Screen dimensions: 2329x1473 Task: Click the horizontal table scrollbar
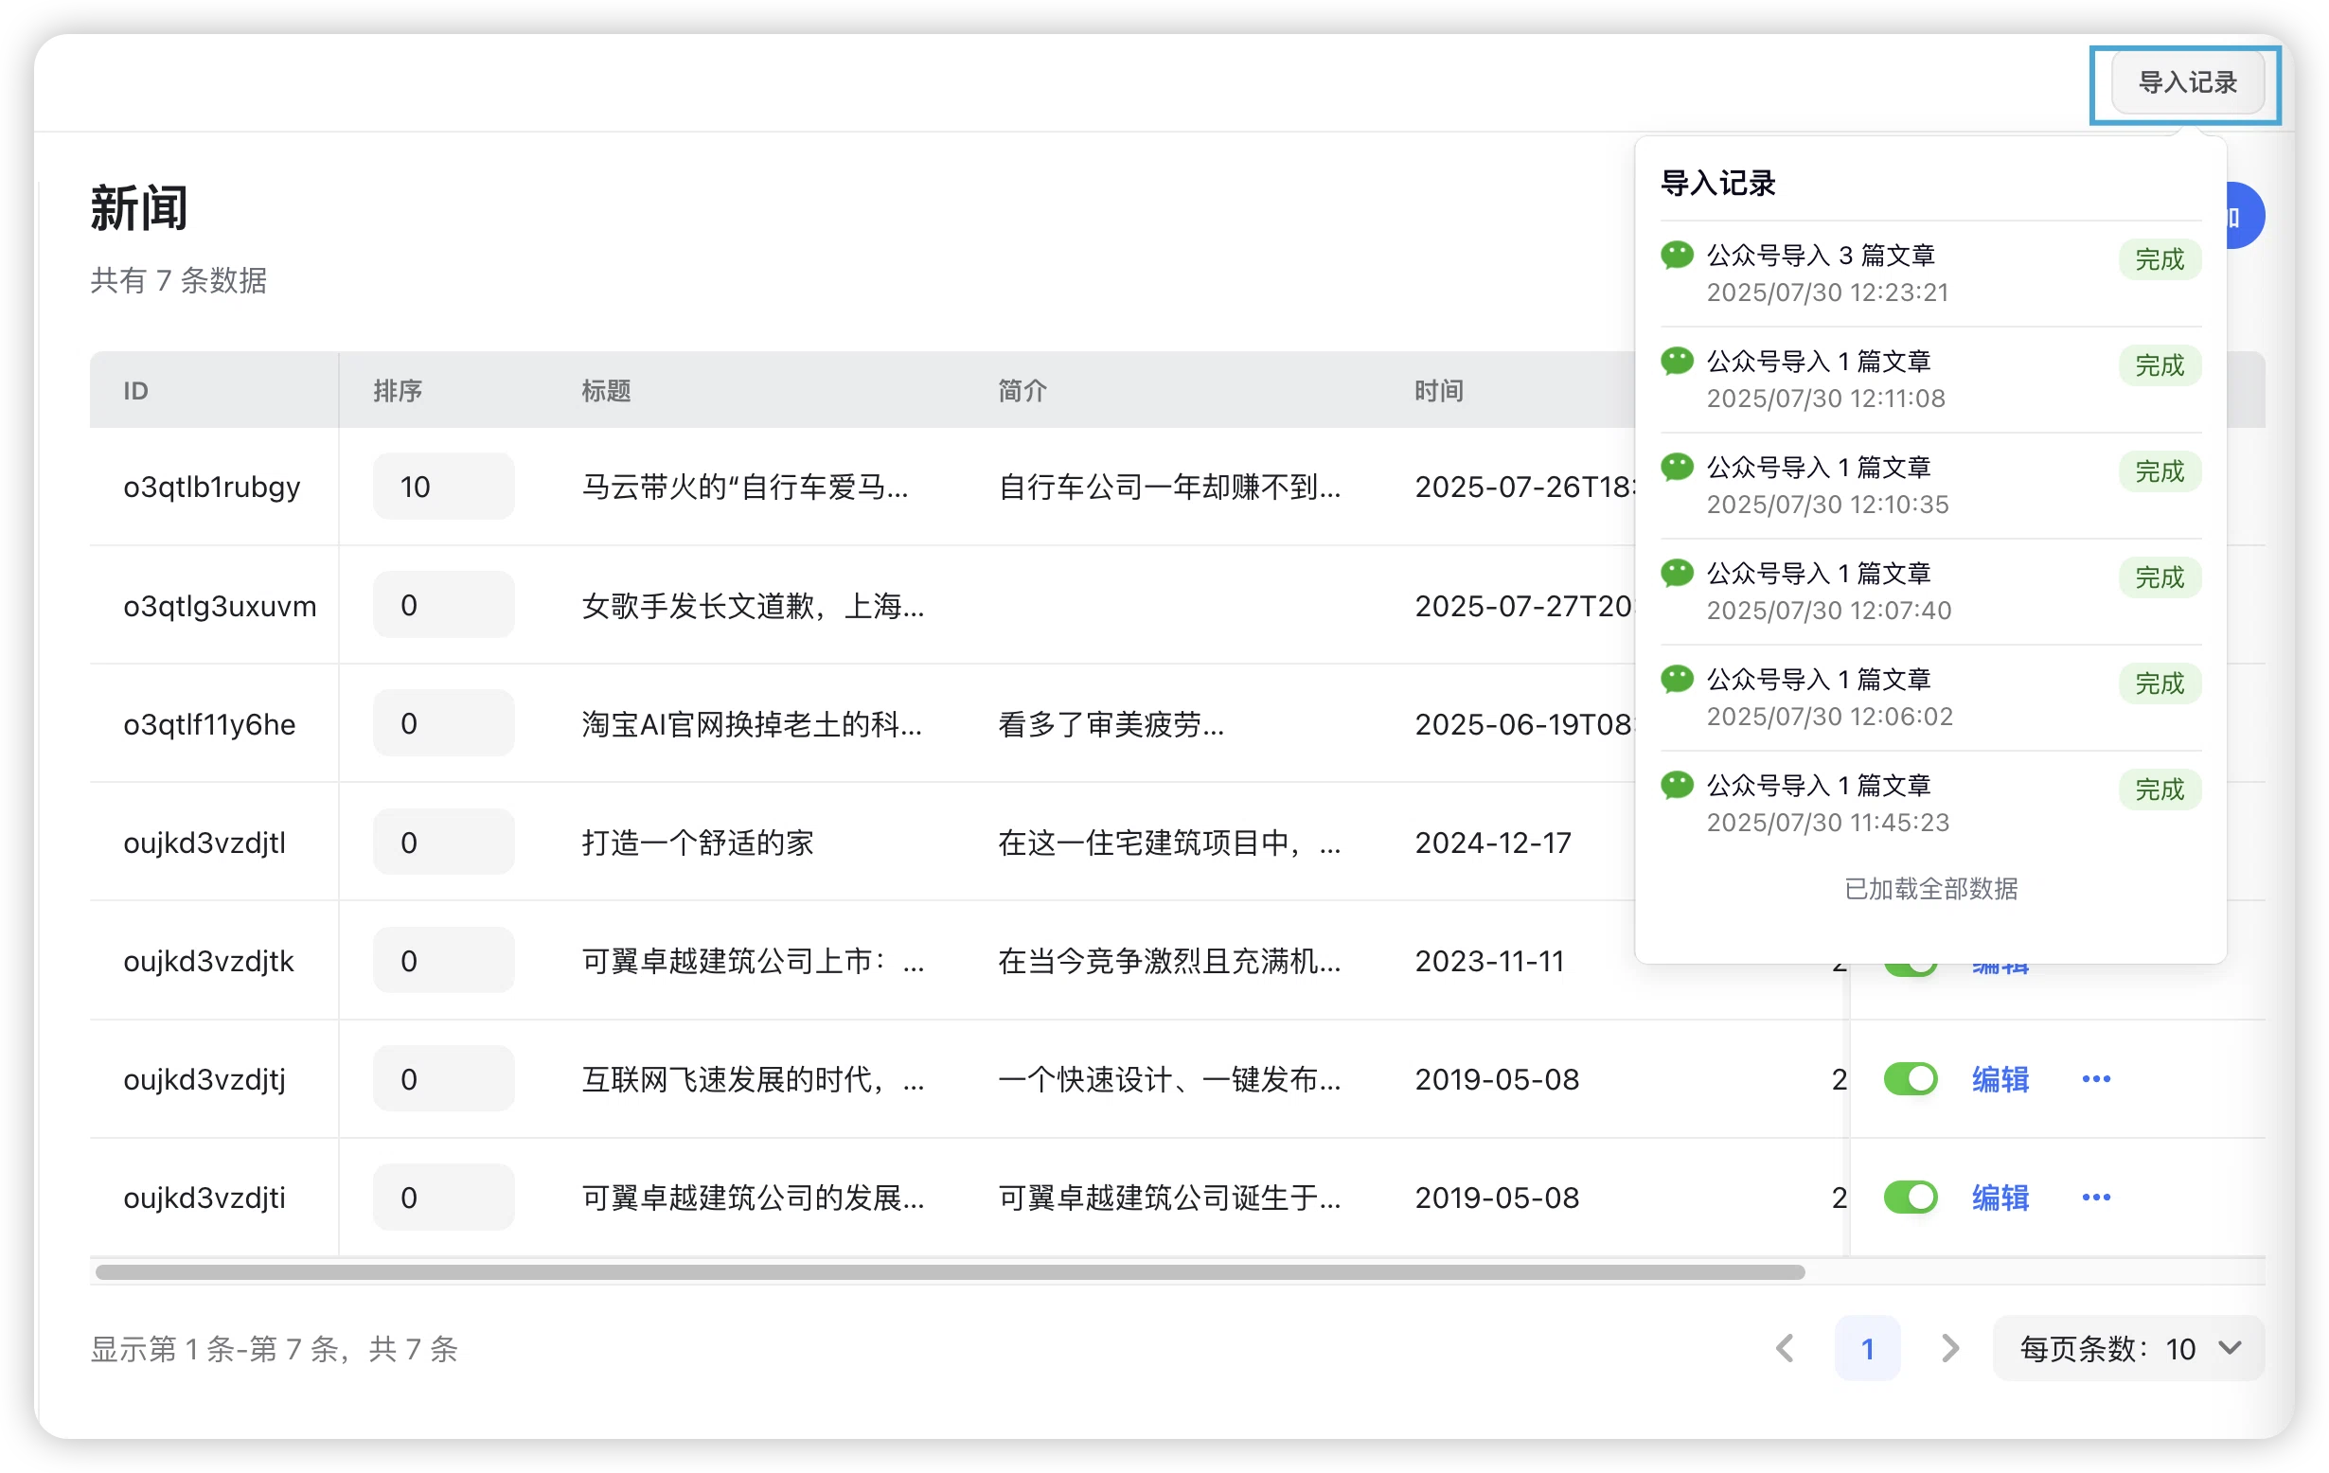pyautogui.click(x=950, y=1271)
